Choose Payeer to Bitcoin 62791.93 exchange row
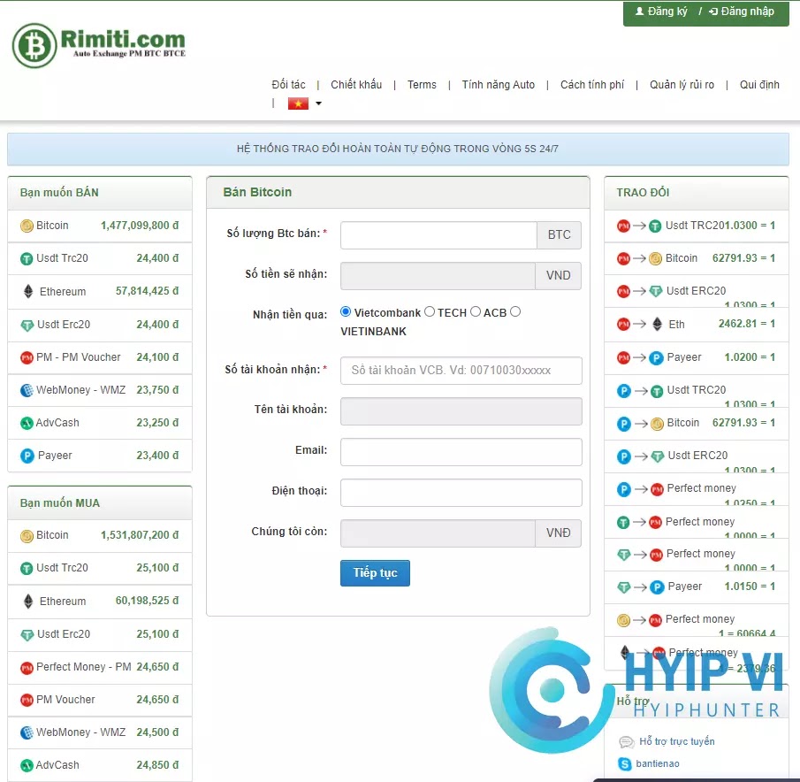 (x=697, y=423)
